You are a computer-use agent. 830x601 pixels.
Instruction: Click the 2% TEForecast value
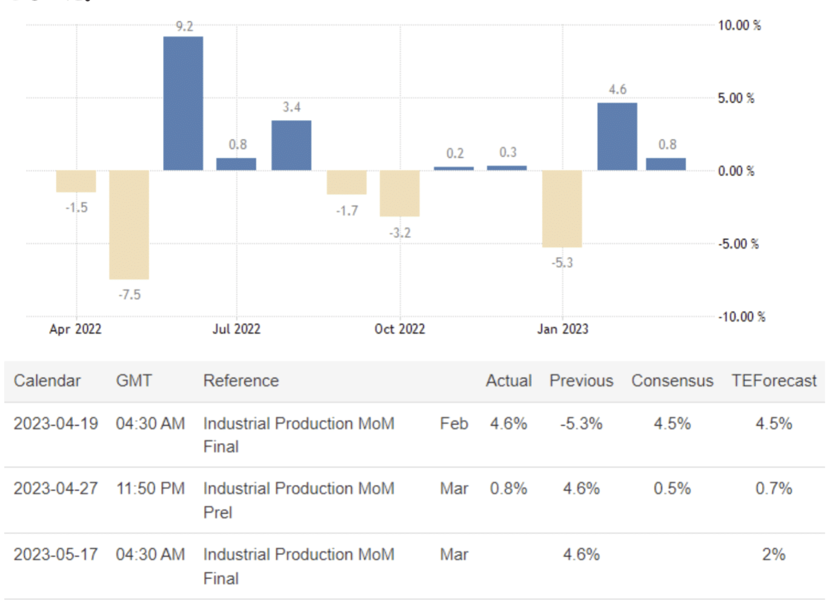[x=774, y=554]
